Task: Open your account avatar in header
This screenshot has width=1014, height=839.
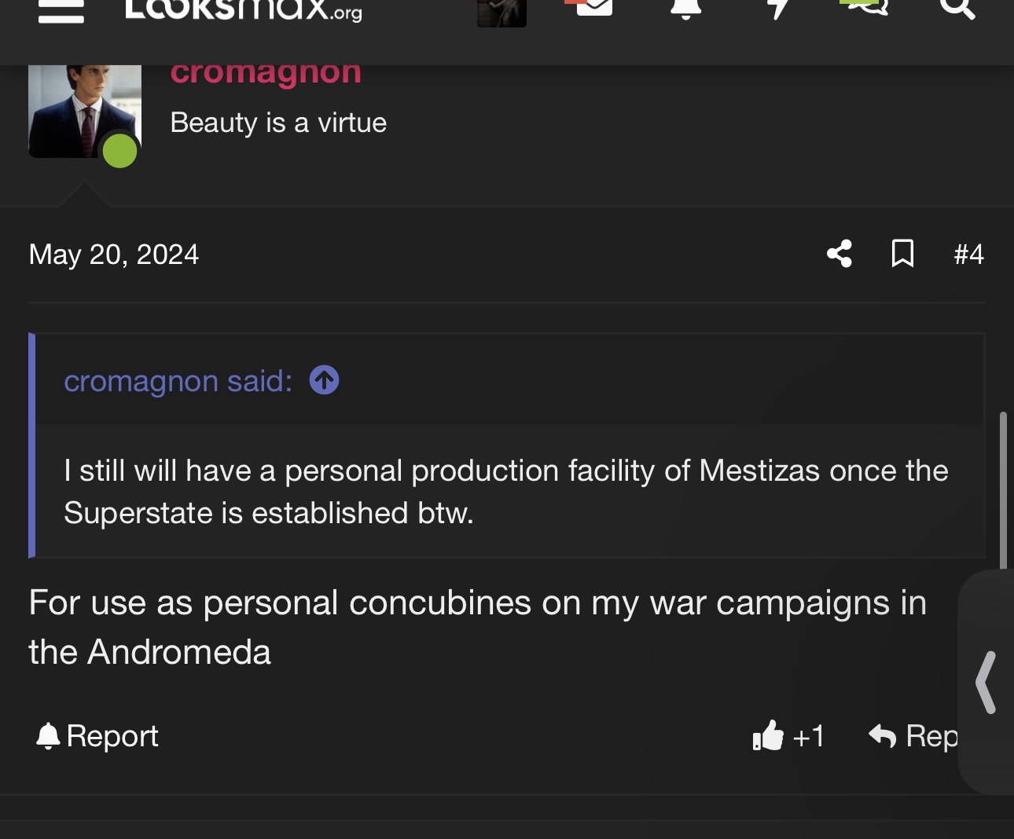Action: pyautogui.click(x=501, y=13)
